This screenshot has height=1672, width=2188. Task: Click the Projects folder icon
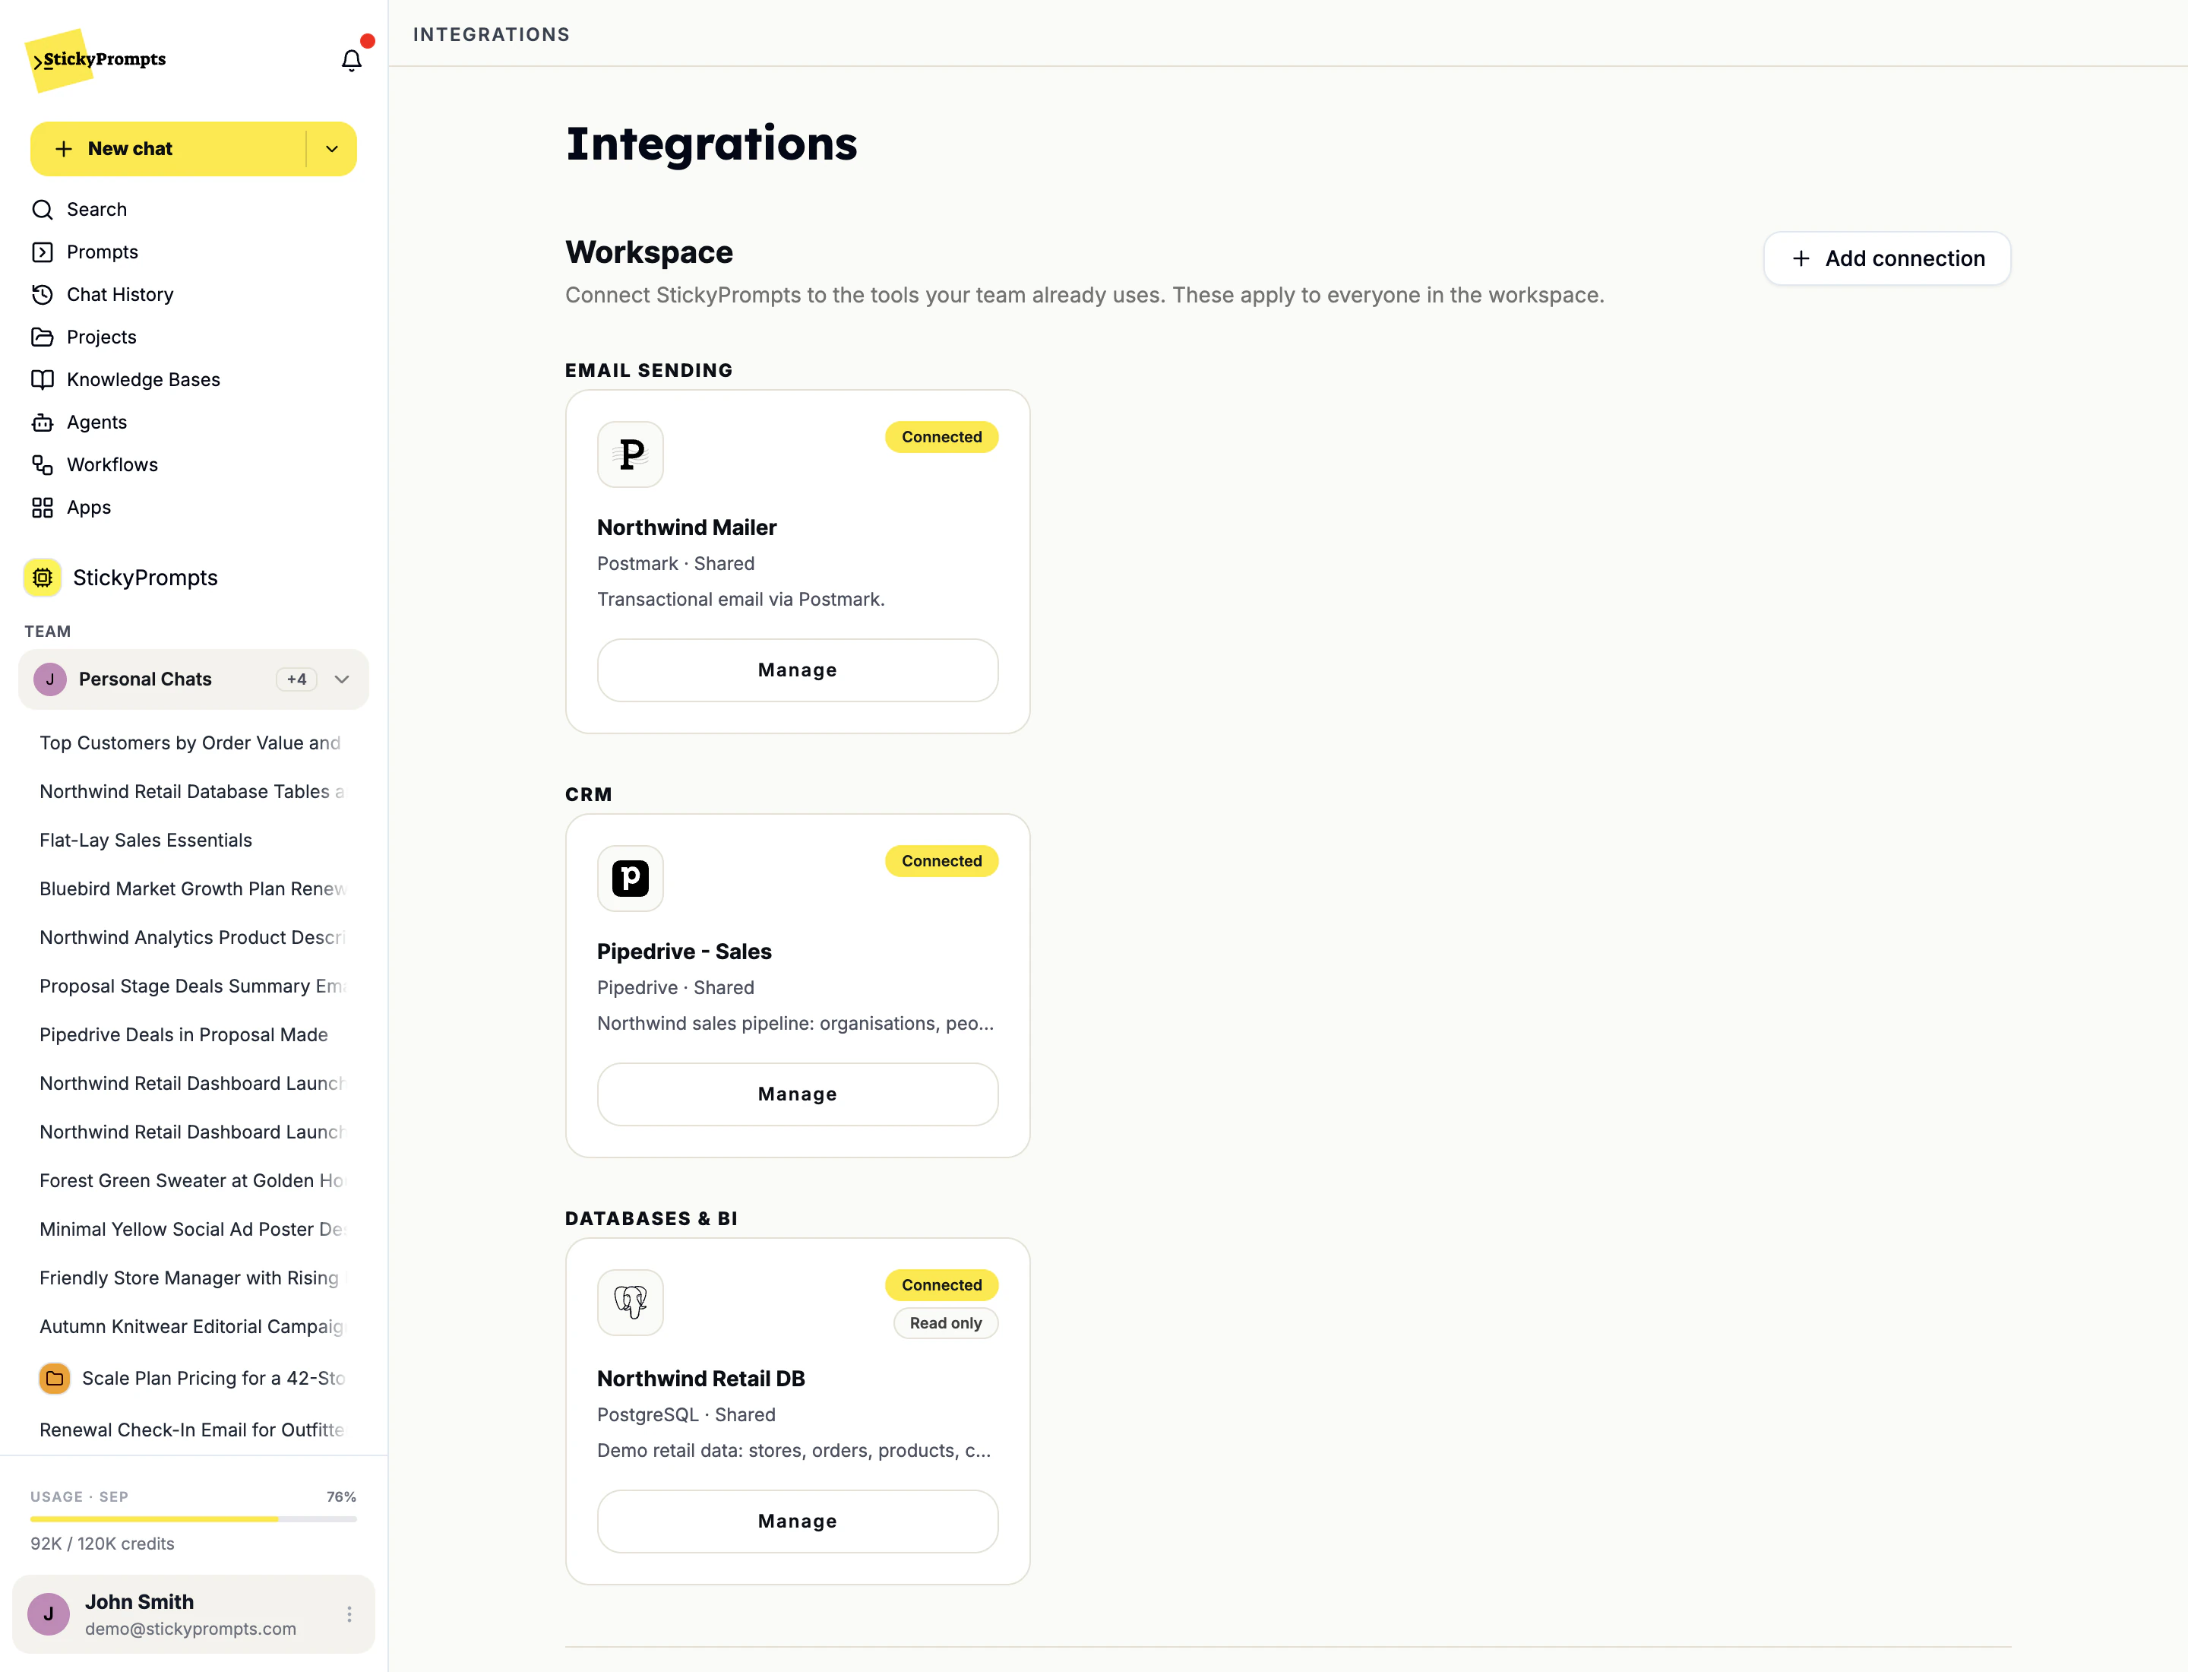click(x=43, y=337)
